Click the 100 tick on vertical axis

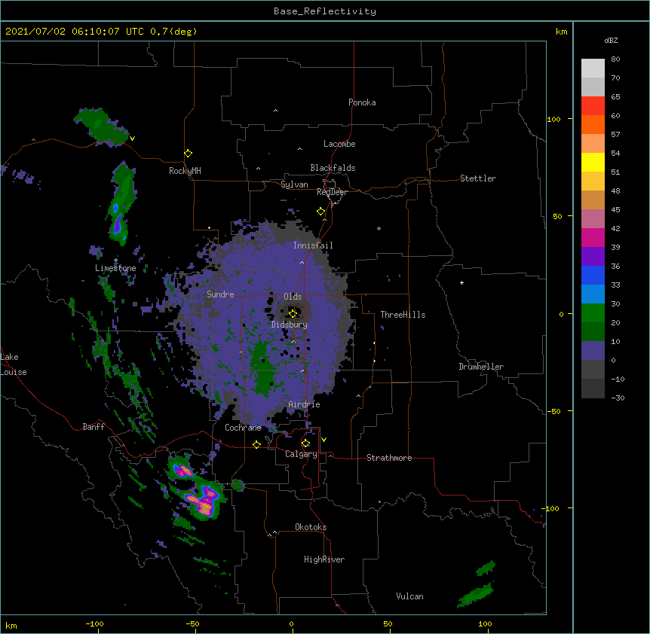pyautogui.click(x=553, y=119)
